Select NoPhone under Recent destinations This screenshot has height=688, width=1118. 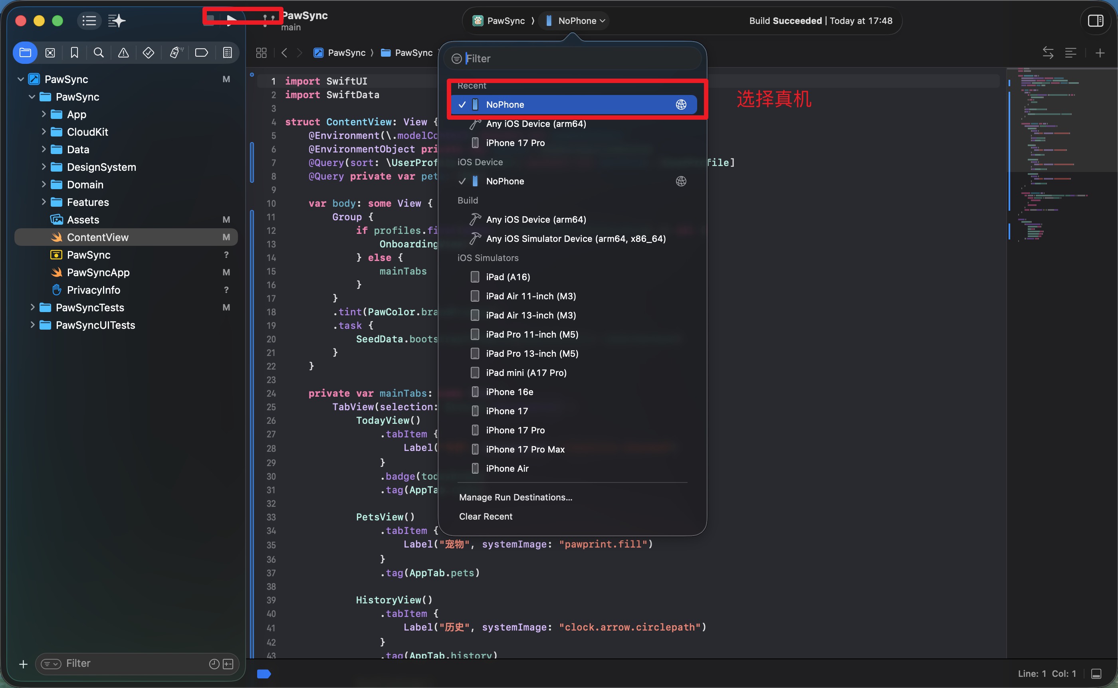(x=574, y=105)
